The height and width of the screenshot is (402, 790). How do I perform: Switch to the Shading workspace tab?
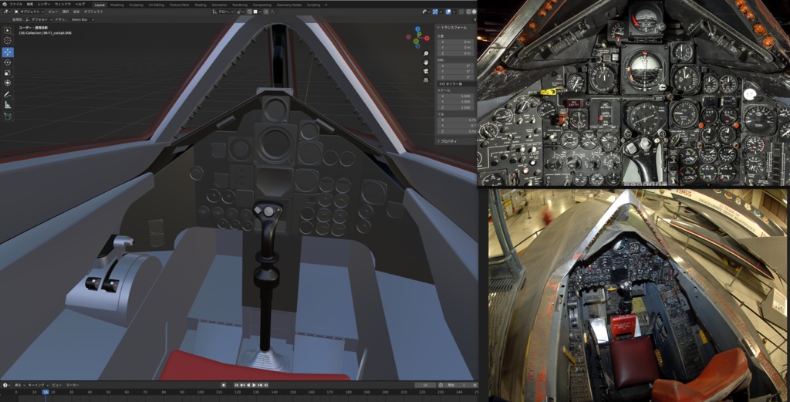tap(201, 5)
